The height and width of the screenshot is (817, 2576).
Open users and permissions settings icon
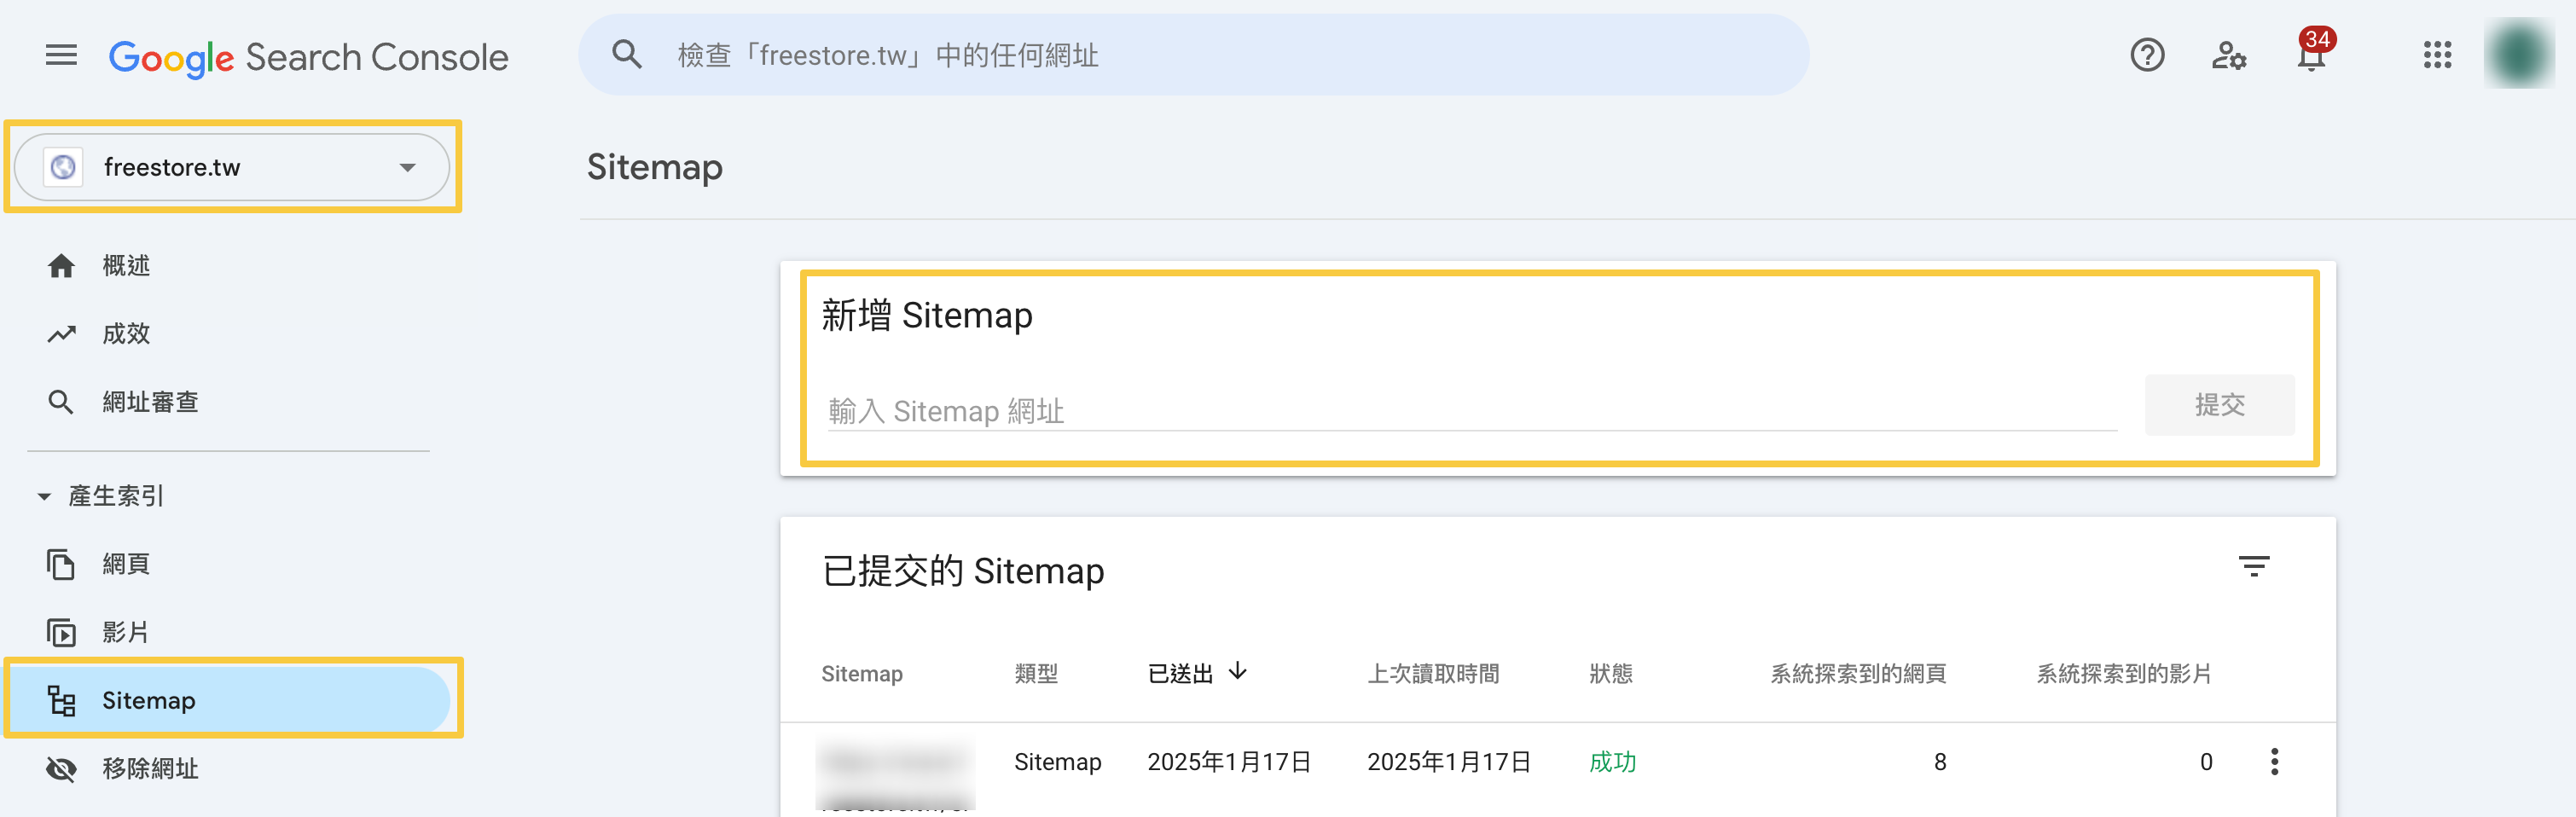pyautogui.click(x=2229, y=55)
